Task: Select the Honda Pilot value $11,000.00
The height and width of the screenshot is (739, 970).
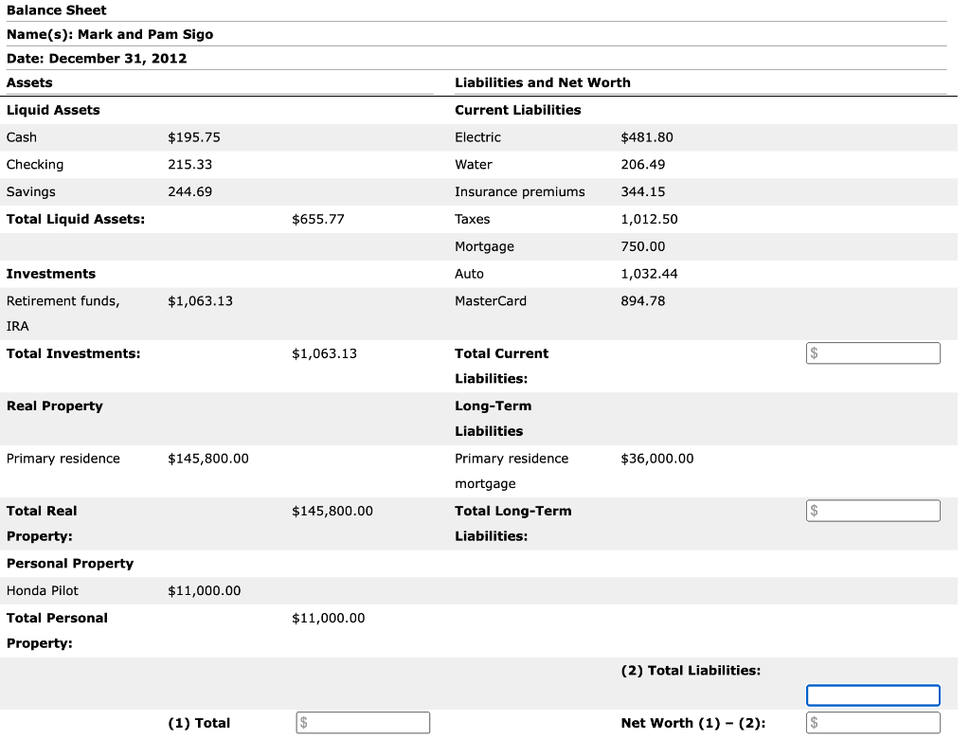Action: (203, 590)
